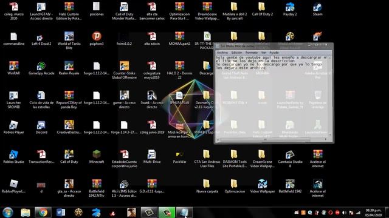
Task: Open Ciclo de vida de las estrellas document
Action: [x=41, y=99]
